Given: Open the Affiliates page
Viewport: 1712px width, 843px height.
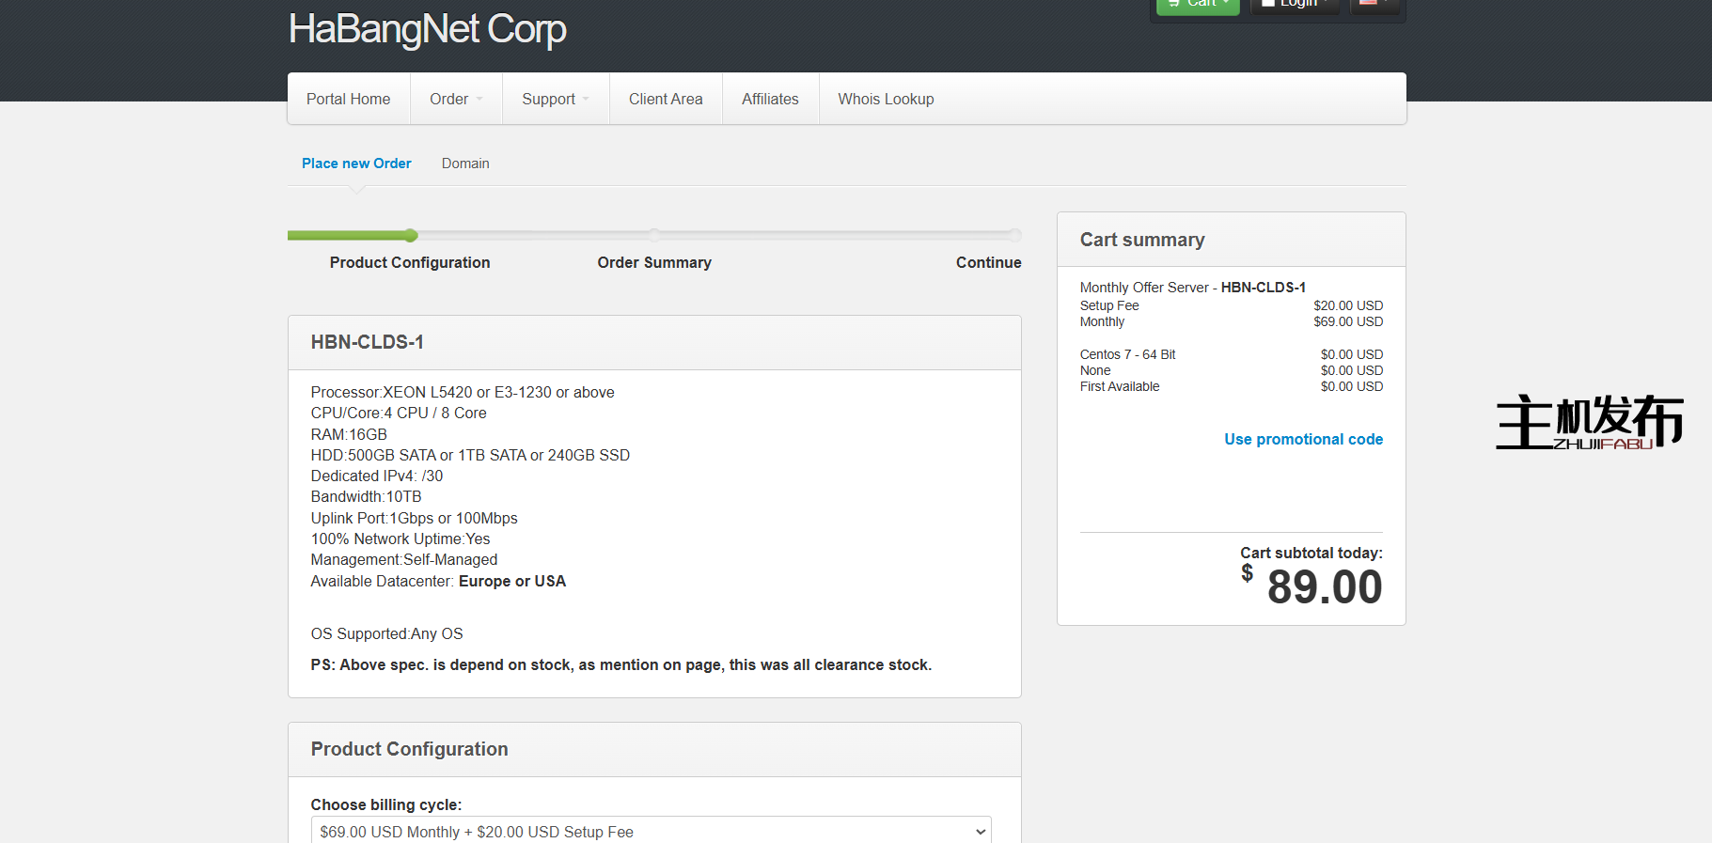Looking at the screenshot, I should click(x=770, y=99).
